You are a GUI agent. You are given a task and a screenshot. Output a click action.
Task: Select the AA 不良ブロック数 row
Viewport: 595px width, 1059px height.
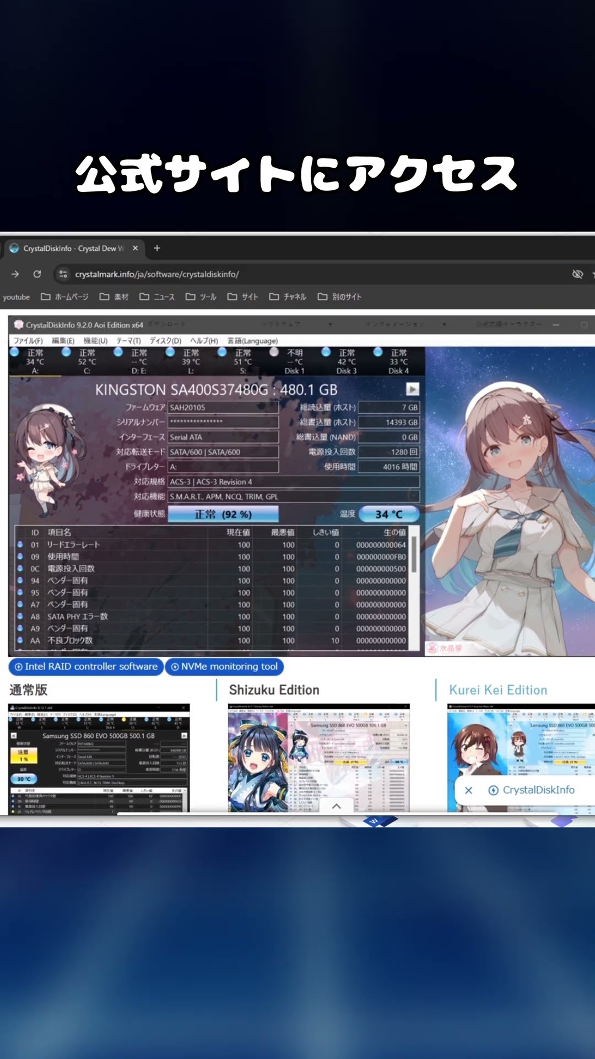(x=212, y=640)
